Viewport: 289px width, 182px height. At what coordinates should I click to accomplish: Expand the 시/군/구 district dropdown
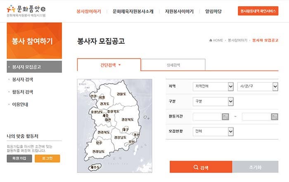point(258,86)
